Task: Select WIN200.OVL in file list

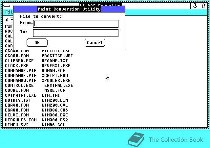Action: pos(55,105)
